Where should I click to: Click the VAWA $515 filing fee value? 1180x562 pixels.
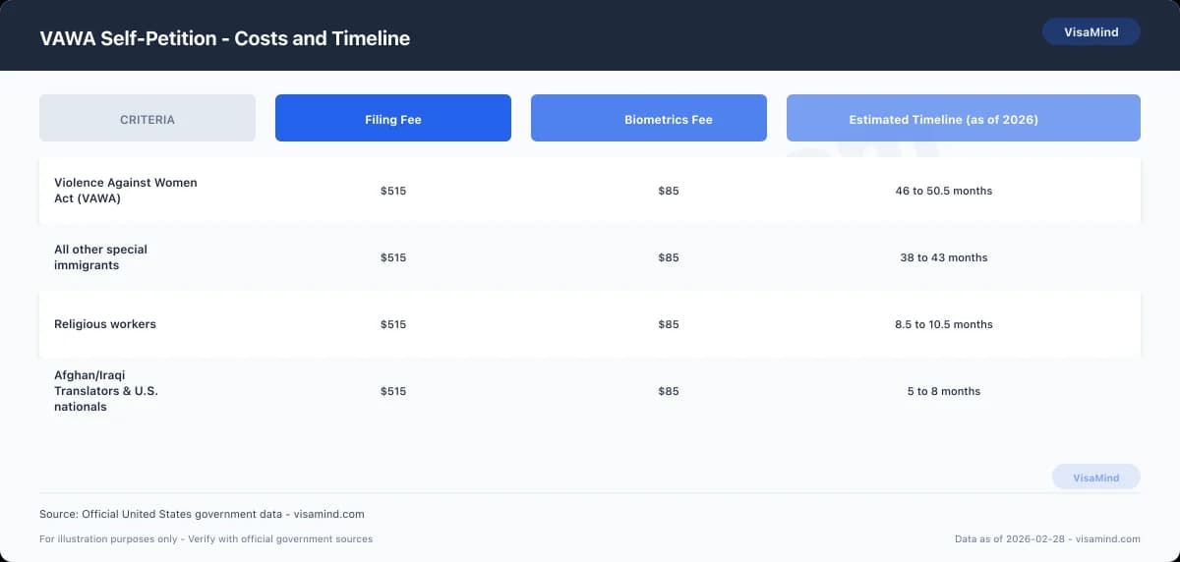[x=392, y=191]
